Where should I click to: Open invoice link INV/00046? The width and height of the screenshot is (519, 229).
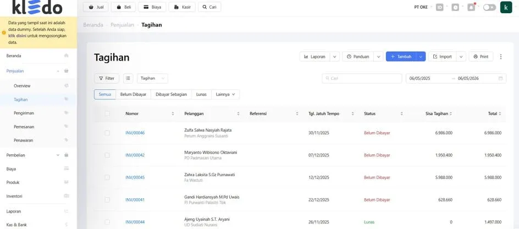click(x=135, y=133)
